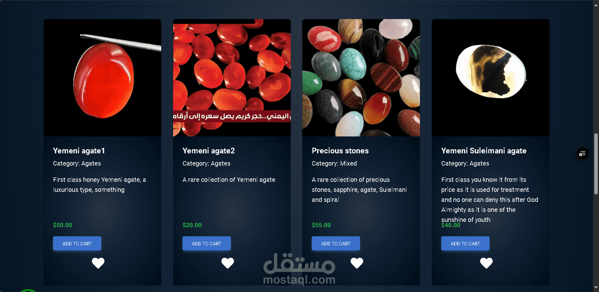Favorite Yemeni agate1 with heart icon

(x=98, y=263)
